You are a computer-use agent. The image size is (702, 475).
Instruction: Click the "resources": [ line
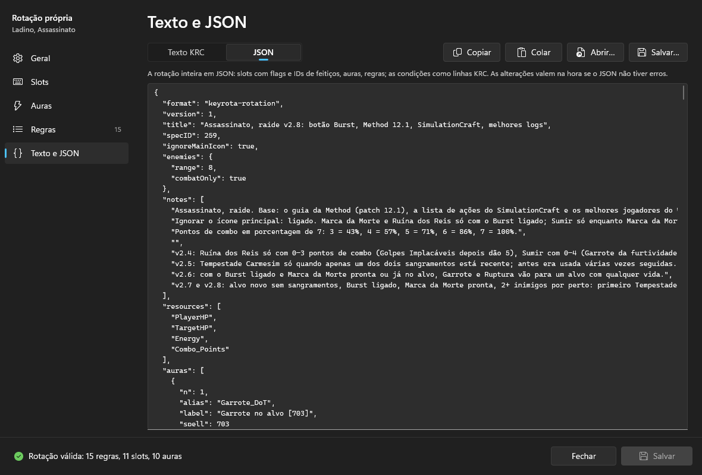[192, 306]
